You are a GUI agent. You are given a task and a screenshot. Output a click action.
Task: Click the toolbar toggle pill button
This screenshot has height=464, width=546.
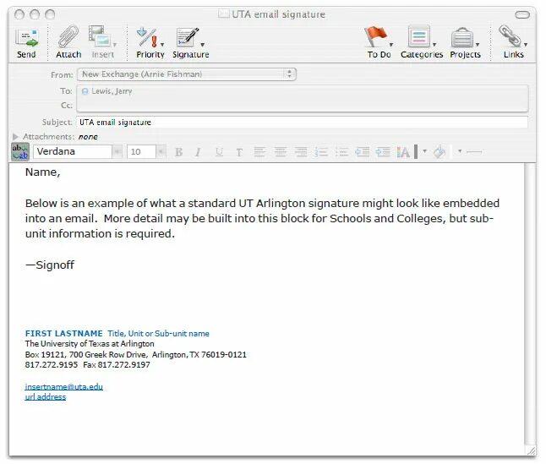coord(522,14)
